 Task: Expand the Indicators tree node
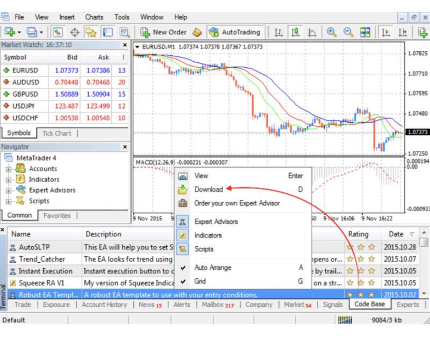pyautogui.click(x=9, y=180)
